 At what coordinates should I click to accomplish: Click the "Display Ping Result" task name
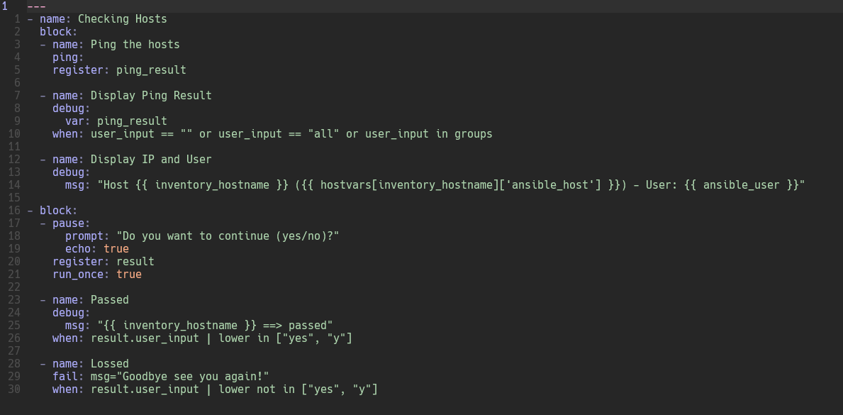151,96
